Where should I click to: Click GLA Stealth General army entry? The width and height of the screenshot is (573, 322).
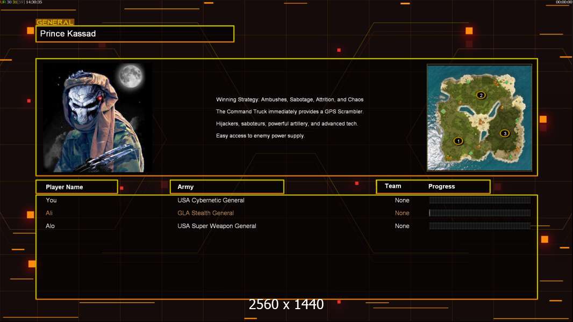coord(205,213)
